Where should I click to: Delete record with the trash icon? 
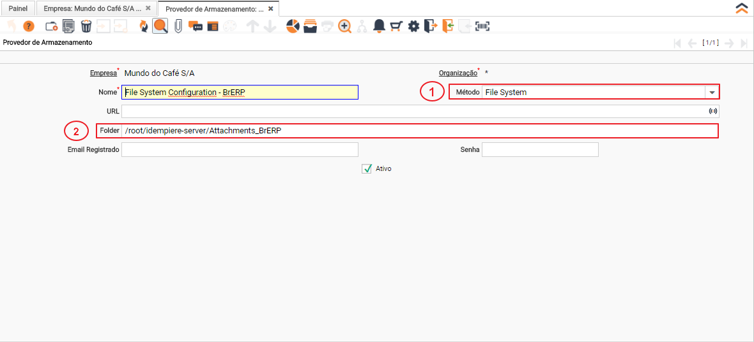pos(86,26)
